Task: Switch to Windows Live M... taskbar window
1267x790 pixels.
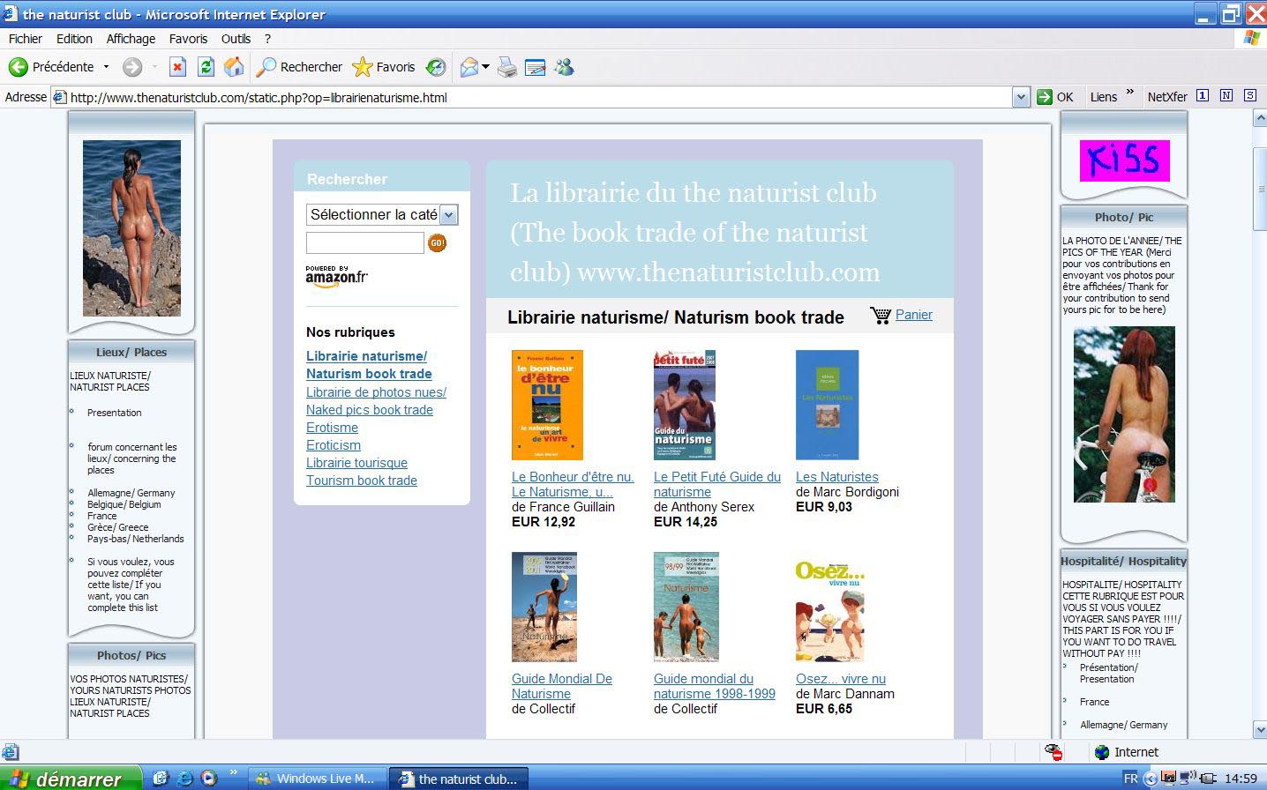Action: point(315,779)
